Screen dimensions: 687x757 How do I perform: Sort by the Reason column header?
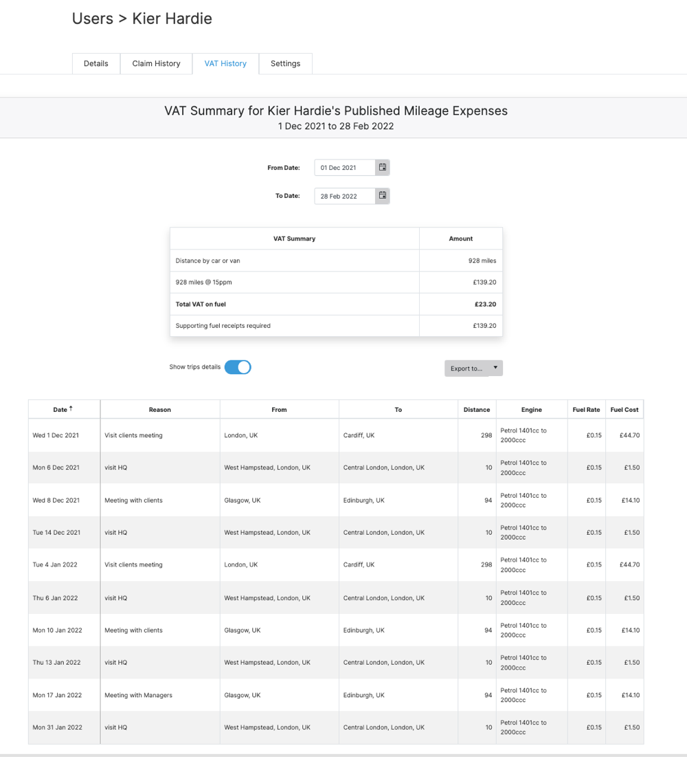pos(160,410)
